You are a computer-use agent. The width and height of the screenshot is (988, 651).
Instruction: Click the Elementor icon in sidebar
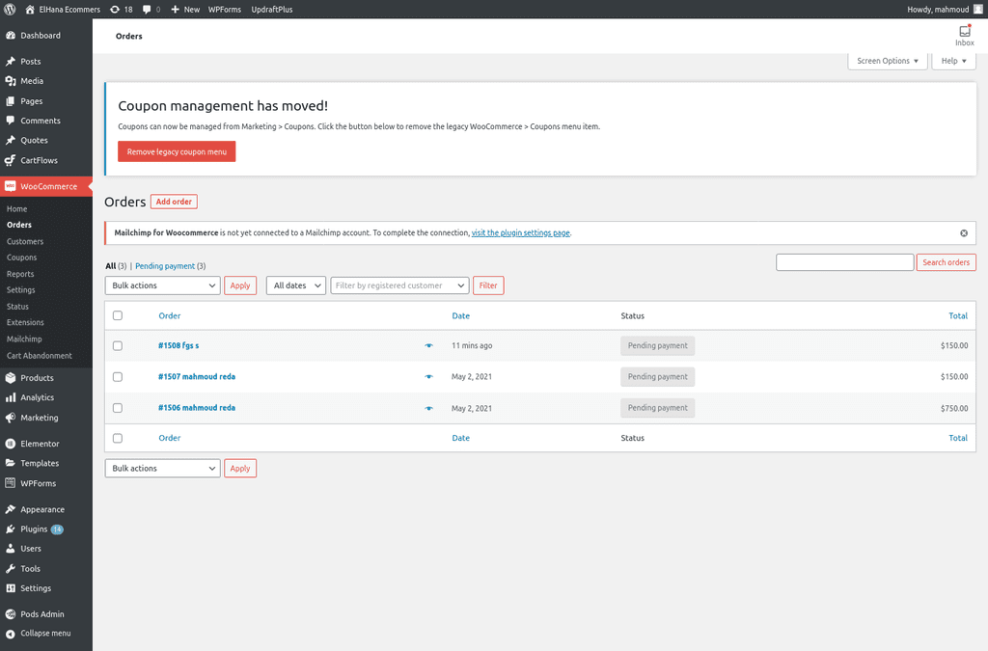[x=11, y=444]
